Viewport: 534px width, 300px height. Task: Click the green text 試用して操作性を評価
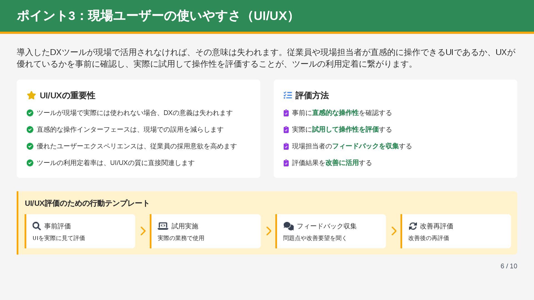345,130
